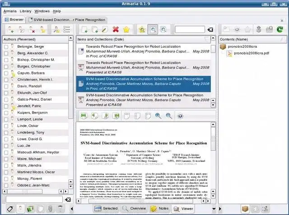This screenshot has height=215, width=289.
Task: Click the yellow star favorite icon
Action: (x=126, y=29)
